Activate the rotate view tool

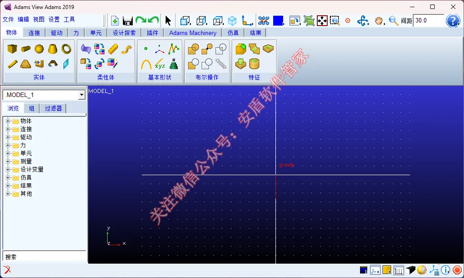[362, 21]
